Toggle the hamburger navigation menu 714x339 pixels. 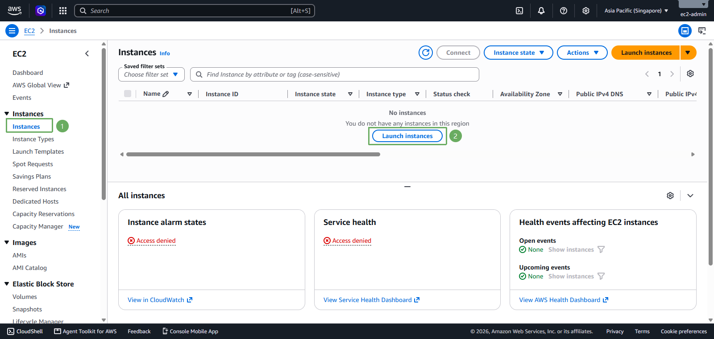[12, 31]
